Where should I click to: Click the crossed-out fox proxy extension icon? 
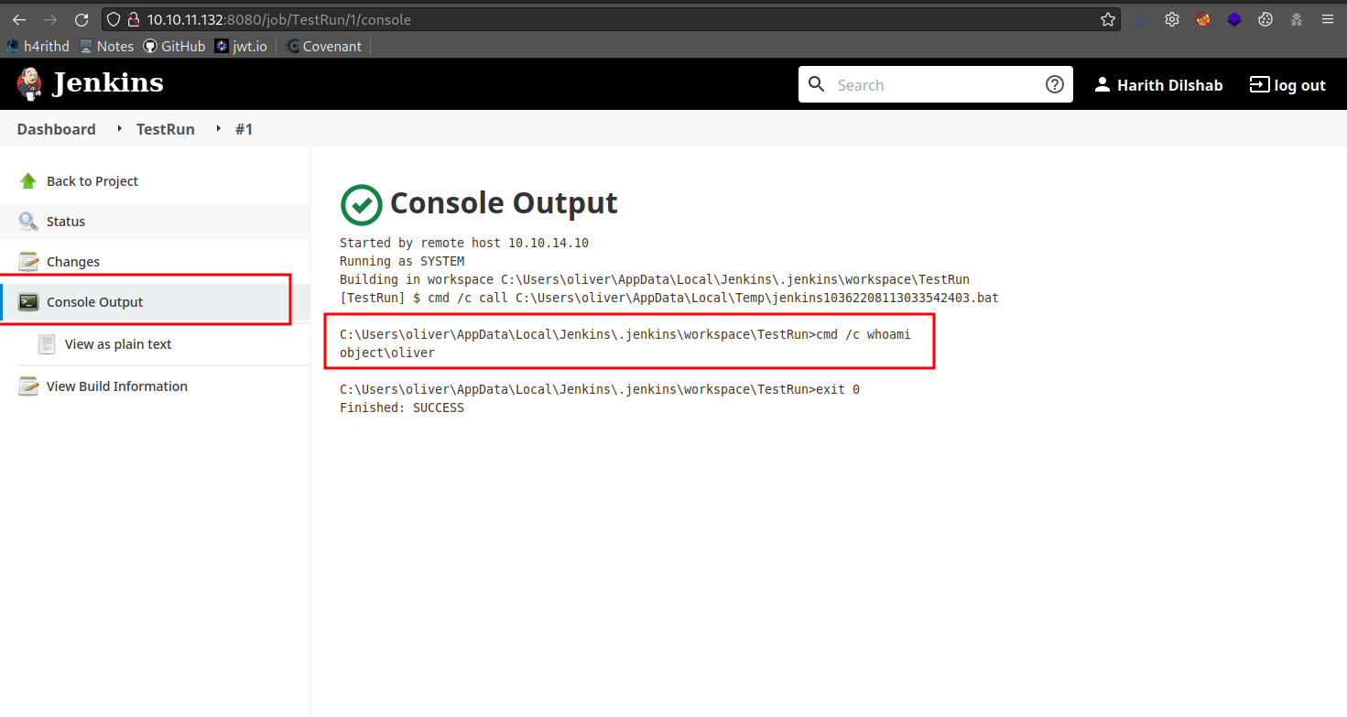(x=1203, y=19)
